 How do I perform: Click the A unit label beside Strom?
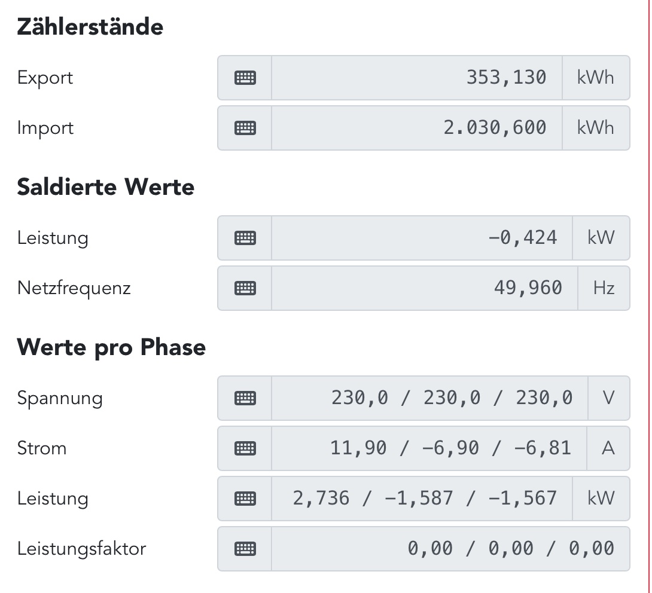[609, 448]
